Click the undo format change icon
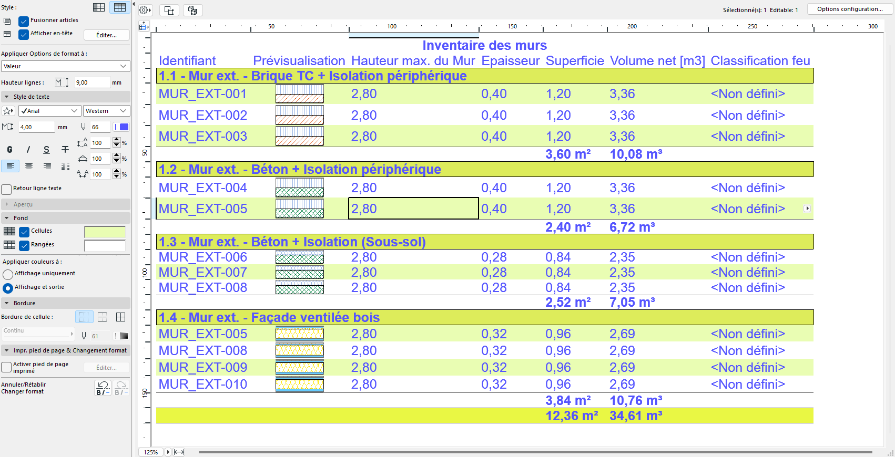 103,388
